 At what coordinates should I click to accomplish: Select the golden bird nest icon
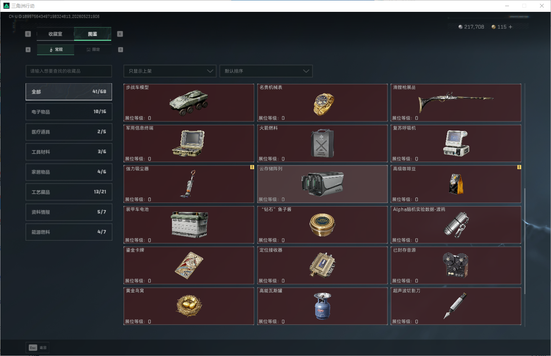pyautogui.click(x=189, y=306)
